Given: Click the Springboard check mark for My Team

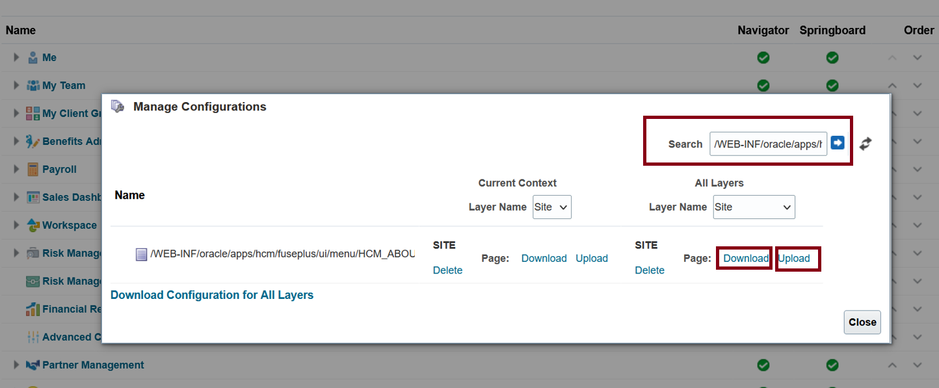Looking at the screenshot, I should [x=832, y=85].
